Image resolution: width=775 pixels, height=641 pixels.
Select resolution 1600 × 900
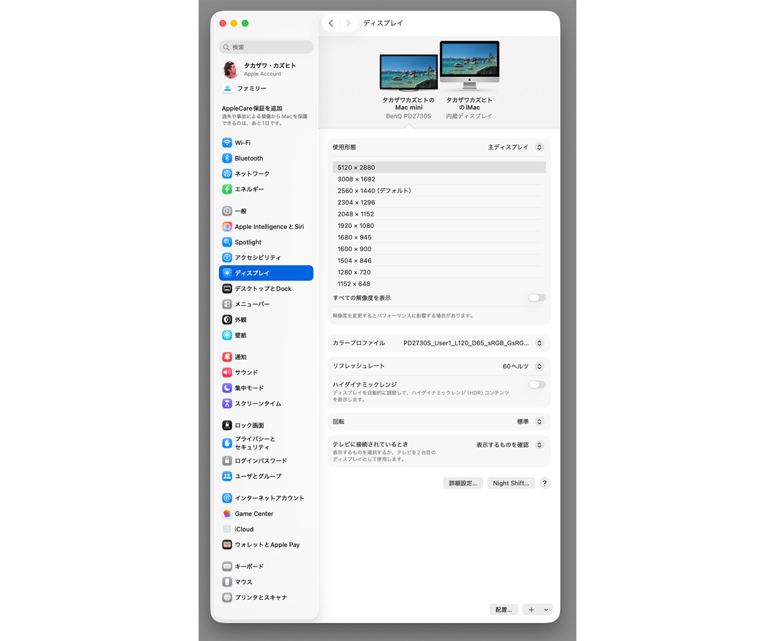439,249
